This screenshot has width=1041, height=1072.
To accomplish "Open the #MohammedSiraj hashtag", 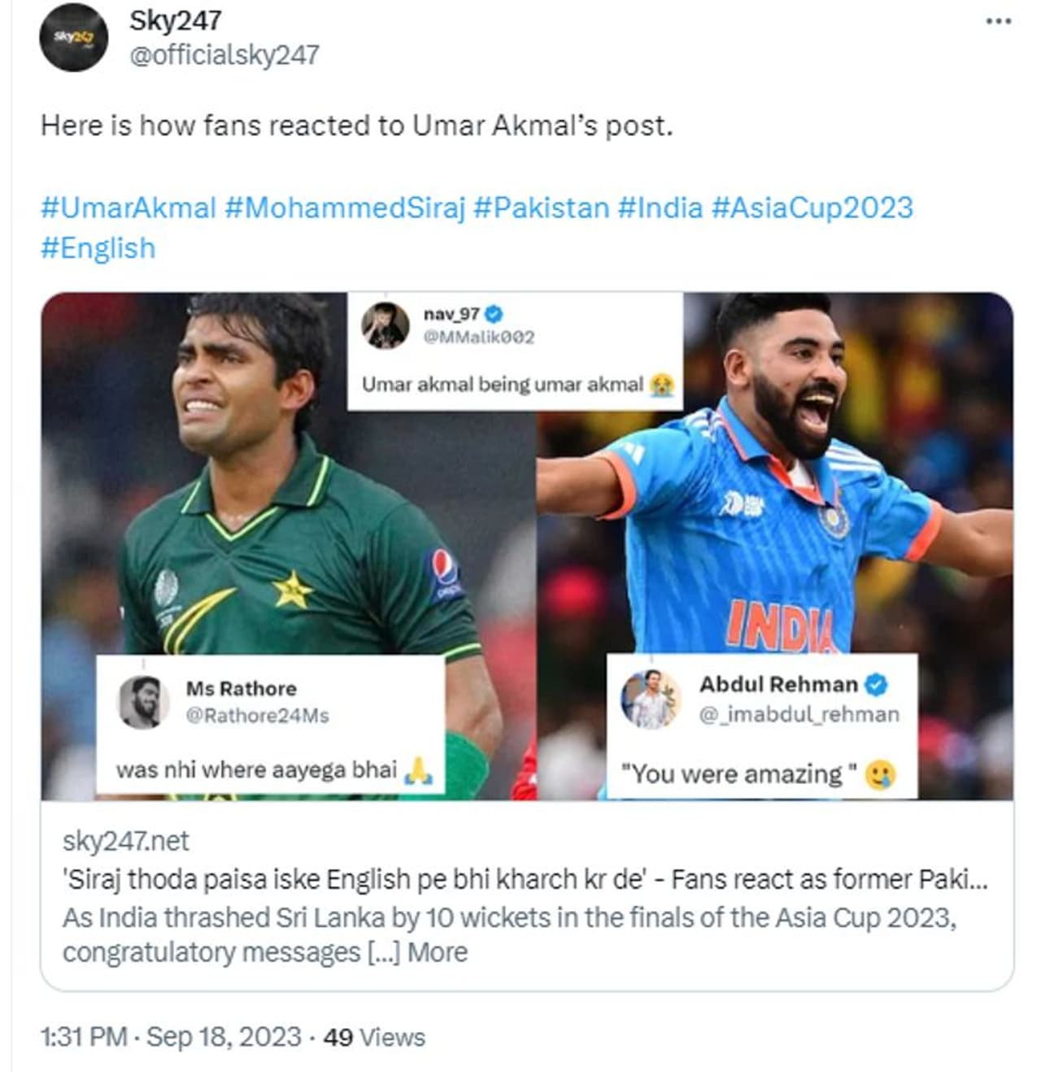I will pos(344,208).
